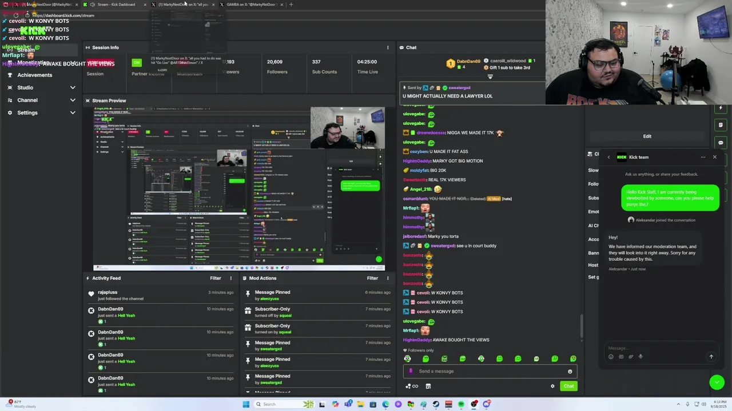Send support chat message arrow button
732x411 pixels.
pos(711,357)
